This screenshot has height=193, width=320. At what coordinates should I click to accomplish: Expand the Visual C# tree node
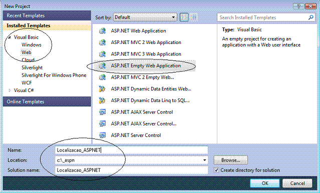click(10, 90)
